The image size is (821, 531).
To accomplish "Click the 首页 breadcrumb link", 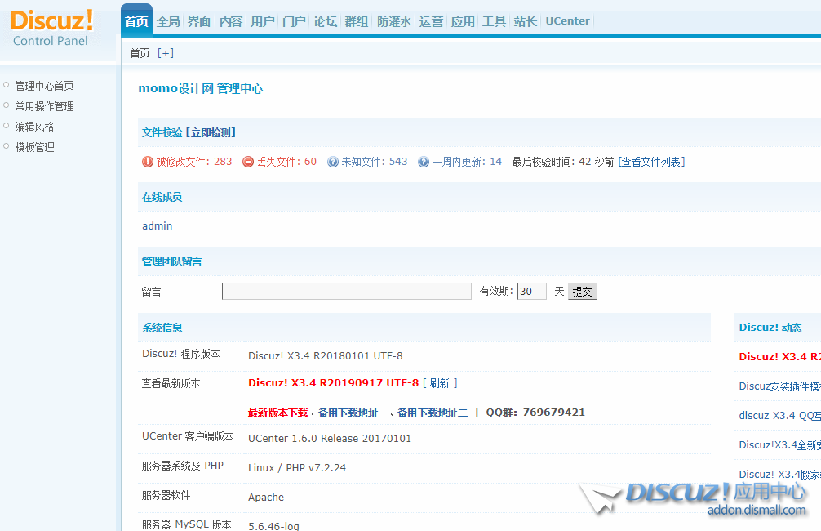I will tap(140, 53).
